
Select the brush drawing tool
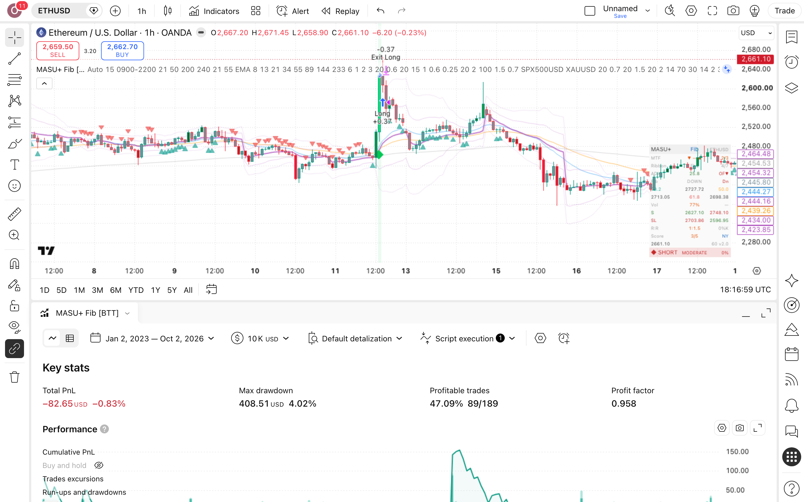point(15,143)
